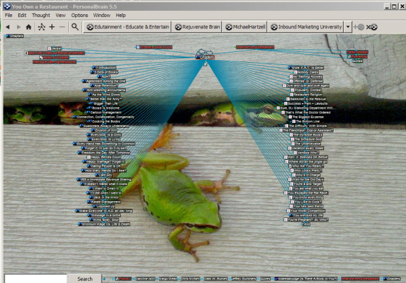Expand the pins overflow dropdown arrow
406x283 pixels.
pyautogui.click(x=348, y=27)
